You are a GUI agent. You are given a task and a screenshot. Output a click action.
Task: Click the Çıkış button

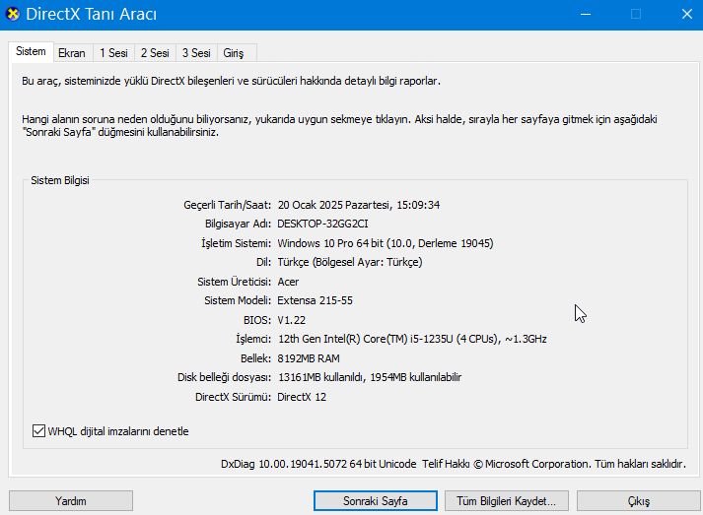[x=639, y=500]
